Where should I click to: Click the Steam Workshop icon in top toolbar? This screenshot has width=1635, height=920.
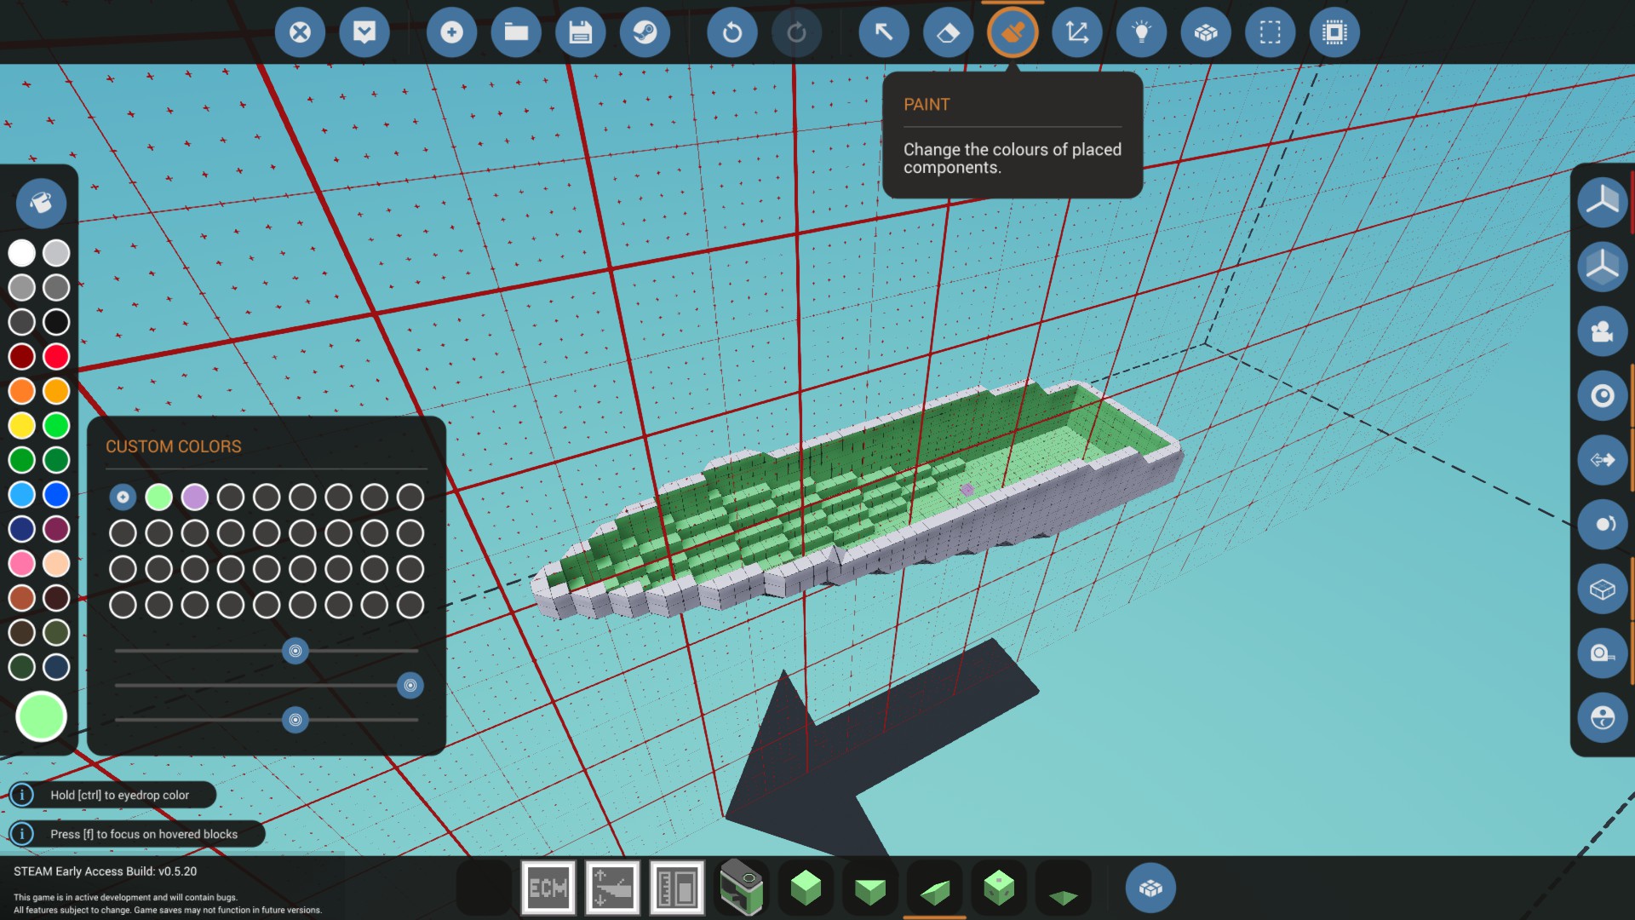coord(645,33)
